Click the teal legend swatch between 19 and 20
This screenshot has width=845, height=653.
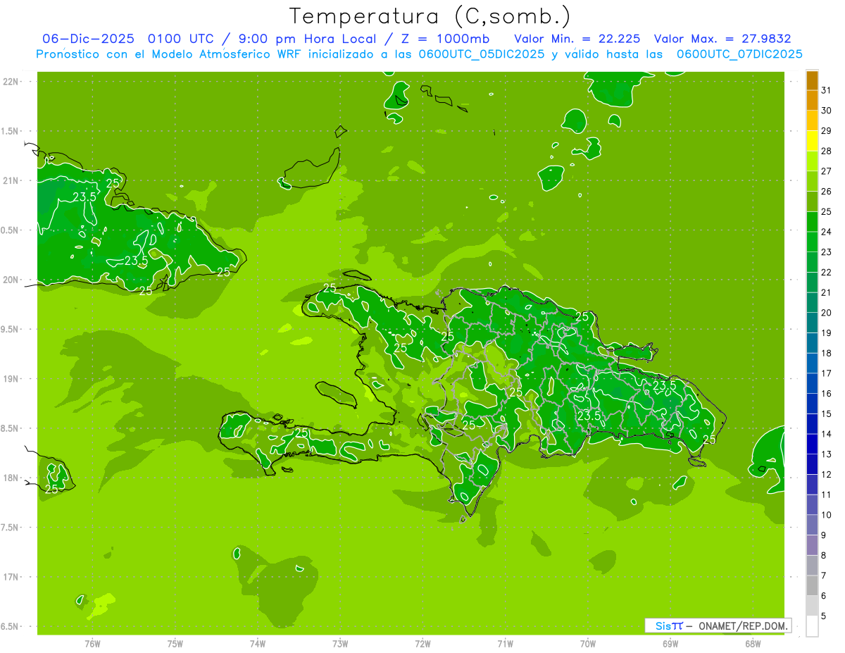(813, 323)
